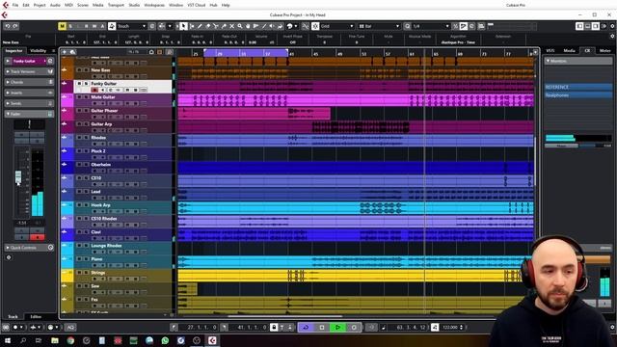Click the Stop button in transport
The image size is (617, 347).
tap(322, 327)
